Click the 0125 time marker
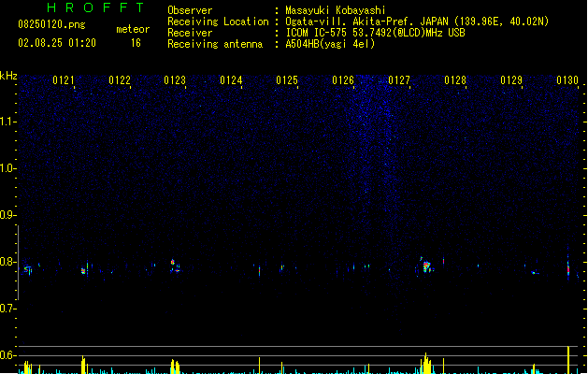 tap(287, 80)
